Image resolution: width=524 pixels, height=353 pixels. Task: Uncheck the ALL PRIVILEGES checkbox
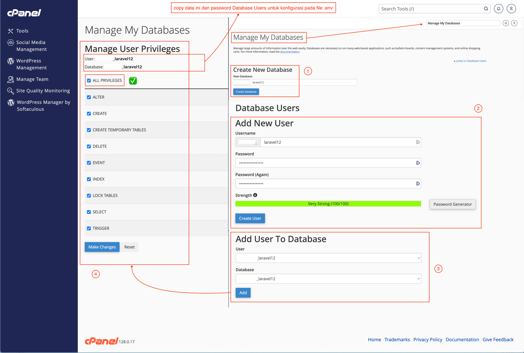(89, 80)
